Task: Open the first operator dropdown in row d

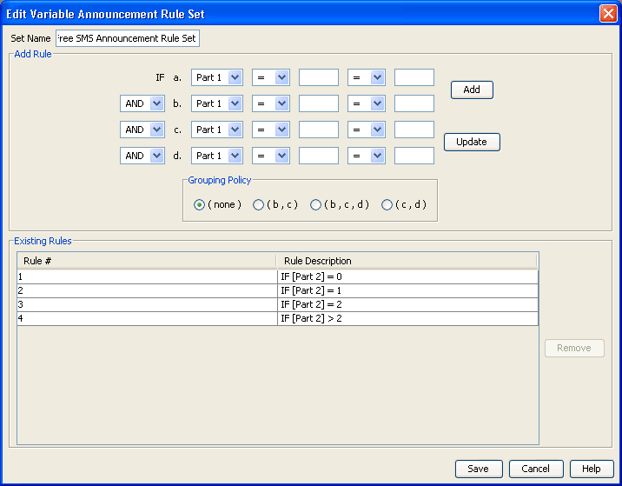Action: 271,156
